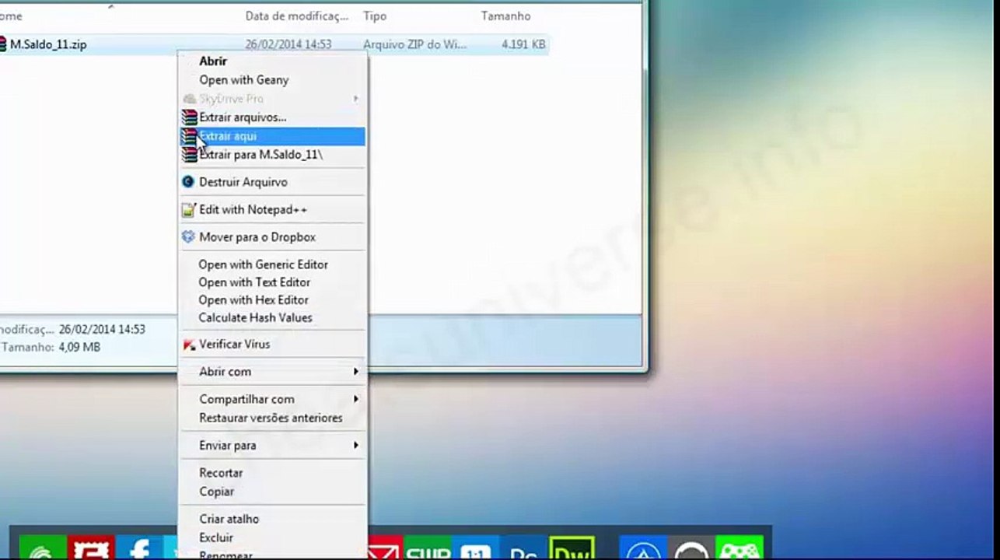The image size is (1000, 560).
Task: Expand the Enviar para submenu
Action: [272, 446]
